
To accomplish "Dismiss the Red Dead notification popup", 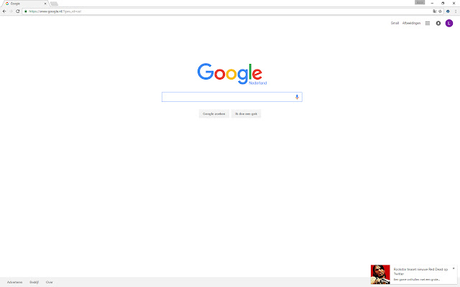I will point(454,268).
